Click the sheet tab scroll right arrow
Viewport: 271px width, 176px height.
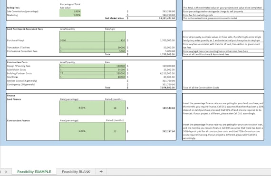tap(6, 172)
